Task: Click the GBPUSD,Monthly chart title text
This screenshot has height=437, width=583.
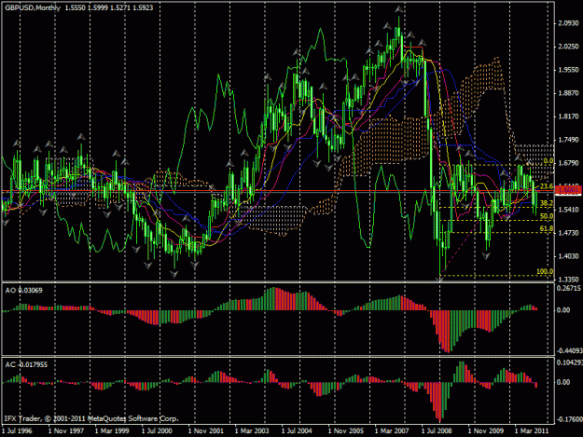Action: click(33, 7)
